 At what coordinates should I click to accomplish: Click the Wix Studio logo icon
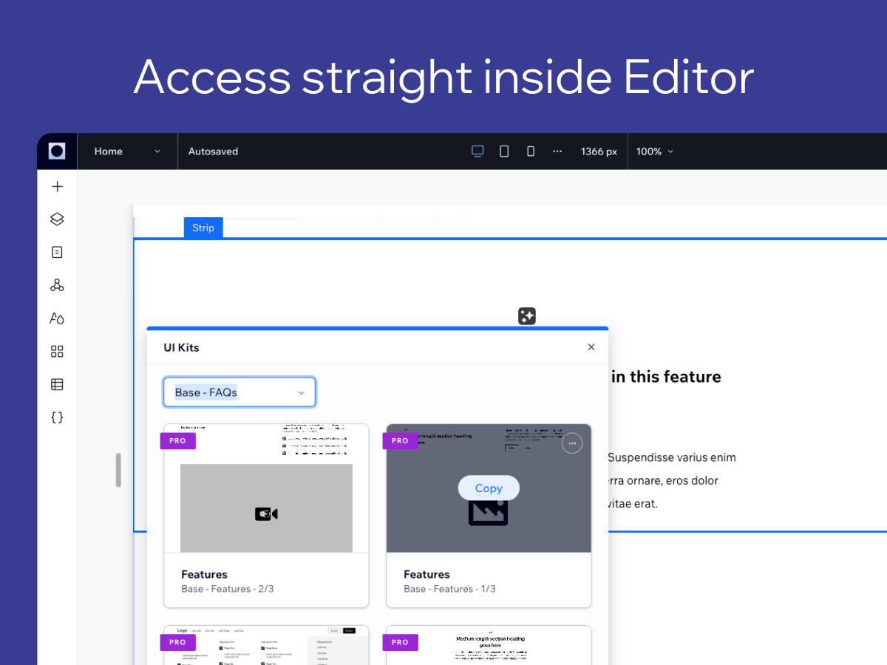click(57, 151)
